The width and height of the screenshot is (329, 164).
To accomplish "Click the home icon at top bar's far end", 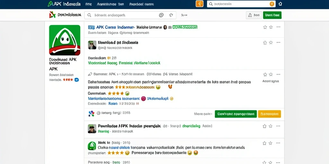I will [280, 4].
